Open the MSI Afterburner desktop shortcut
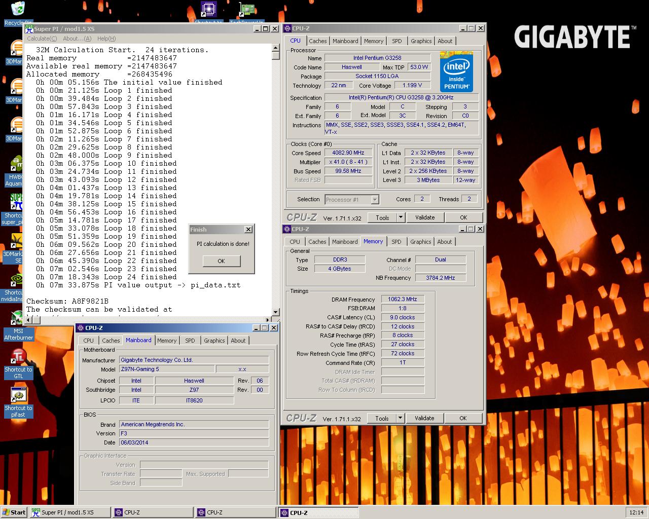Image resolution: width=649 pixels, height=519 pixels. [x=18, y=325]
